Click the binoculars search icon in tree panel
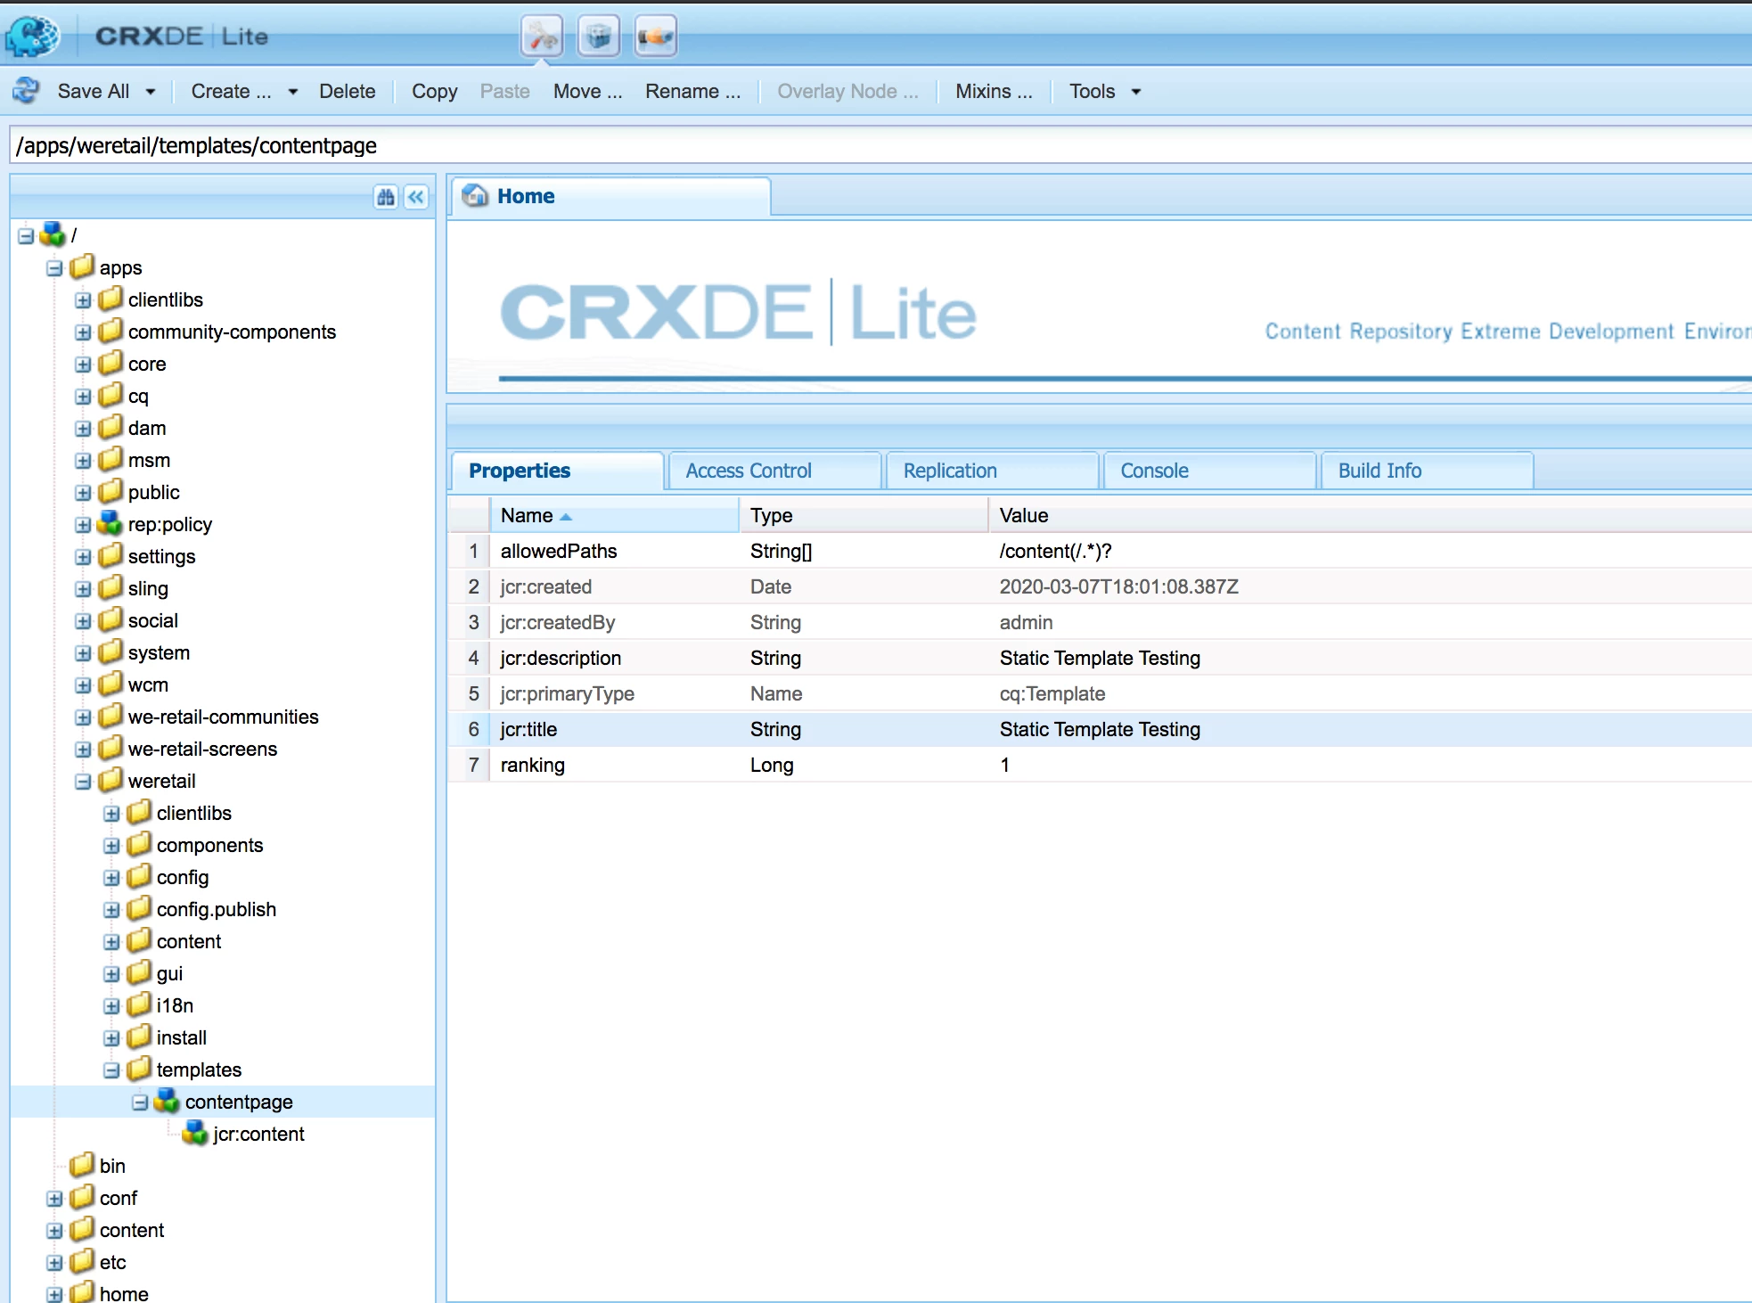Screen dimensions: 1752x1303 tap(386, 197)
